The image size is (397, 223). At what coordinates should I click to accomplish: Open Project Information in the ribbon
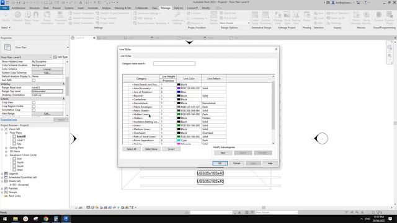[x=47, y=17]
